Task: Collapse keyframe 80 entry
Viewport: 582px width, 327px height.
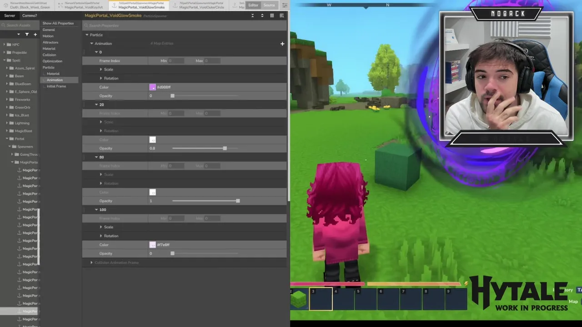Action: click(96, 157)
